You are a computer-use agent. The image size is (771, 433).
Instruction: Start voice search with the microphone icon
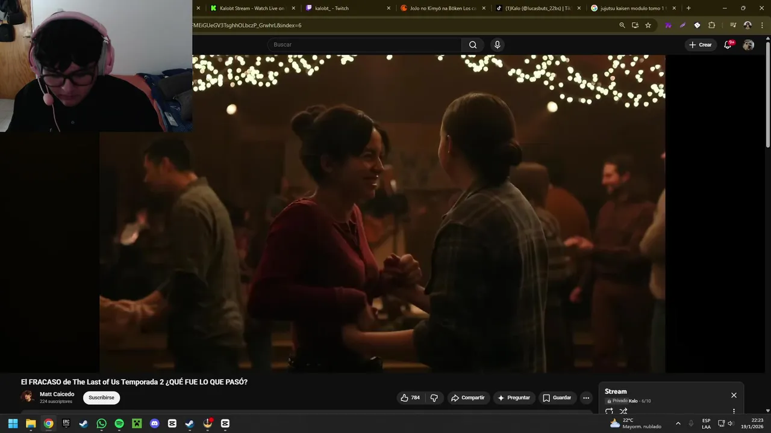click(x=497, y=45)
